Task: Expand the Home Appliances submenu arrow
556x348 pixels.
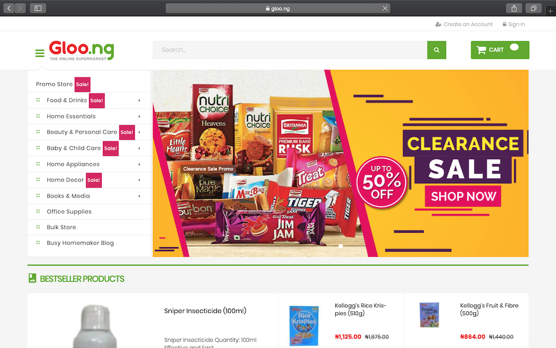Action: pos(140,164)
